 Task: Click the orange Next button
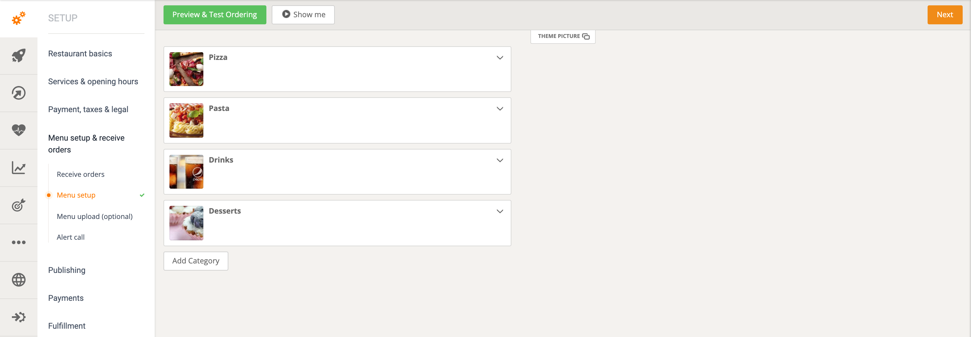point(944,15)
